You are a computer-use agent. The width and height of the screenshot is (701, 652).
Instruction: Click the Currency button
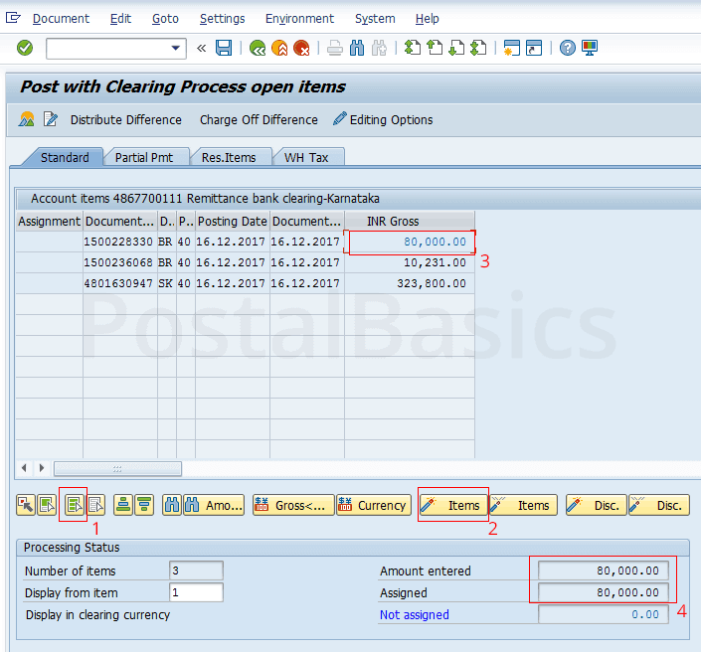(374, 505)
